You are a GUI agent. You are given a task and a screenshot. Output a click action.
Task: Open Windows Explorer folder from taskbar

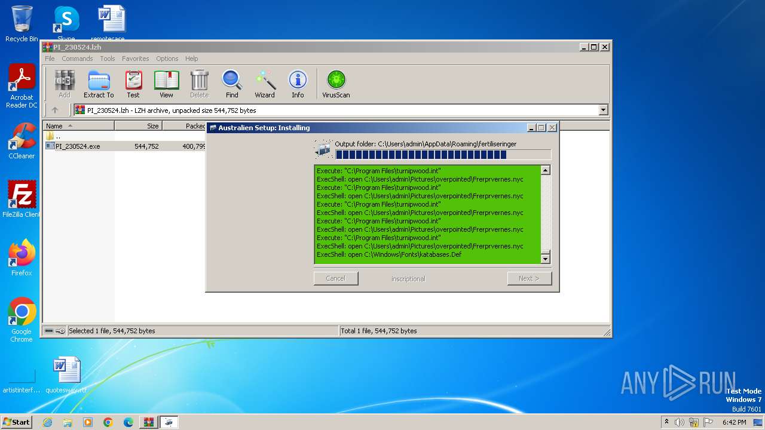68,422
